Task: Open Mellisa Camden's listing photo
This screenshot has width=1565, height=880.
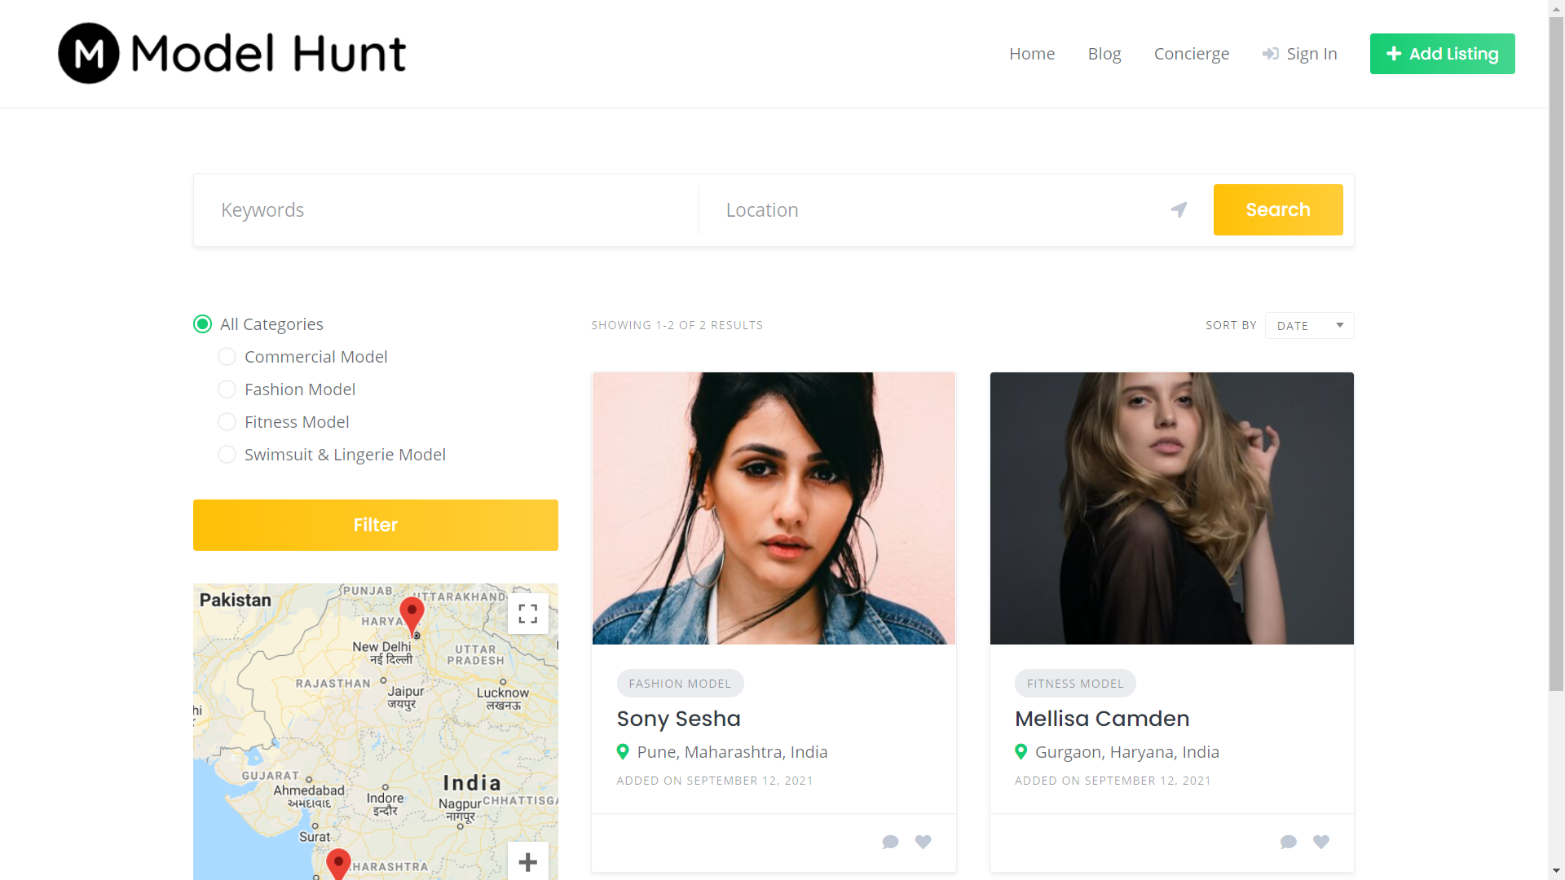Action: [1171, 508]
